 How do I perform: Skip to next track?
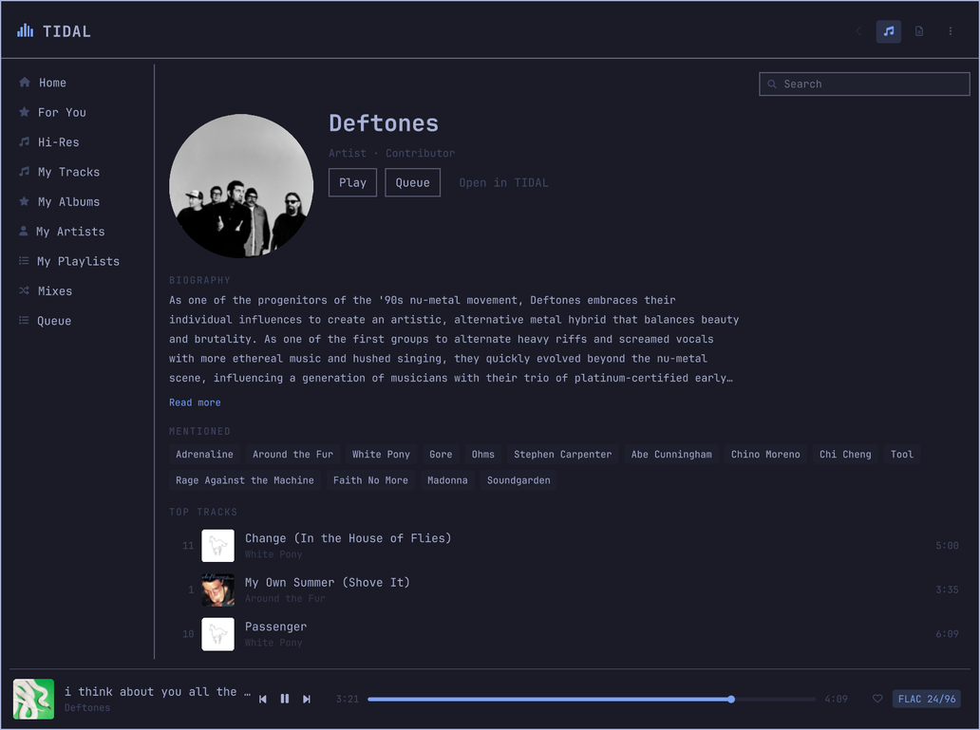click(306, 699)
